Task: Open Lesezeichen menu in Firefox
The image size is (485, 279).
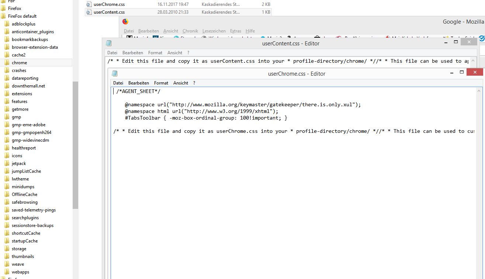Action: 214,31
